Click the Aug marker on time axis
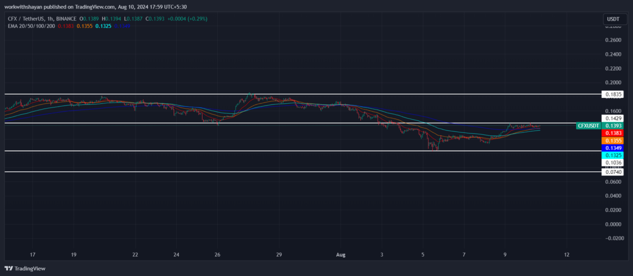Viewport: 633px width, 276px height. (x=340, y=254)
